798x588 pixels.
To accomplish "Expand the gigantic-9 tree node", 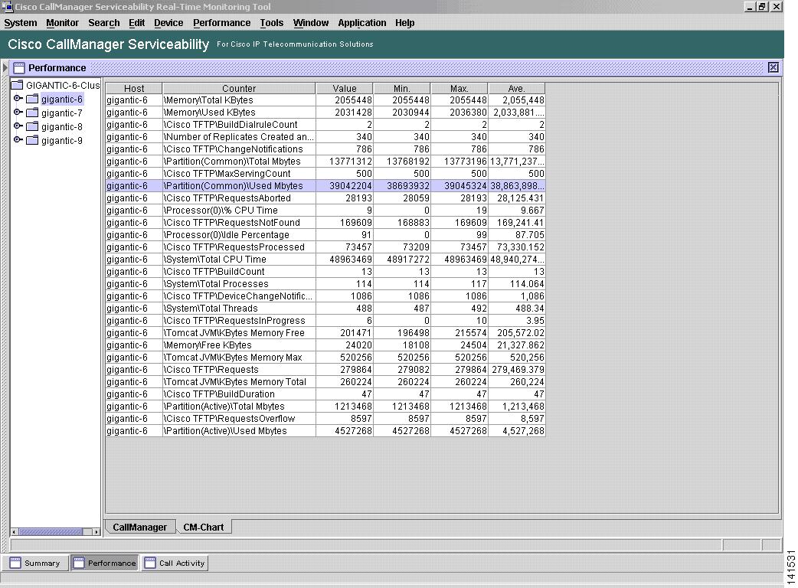I will (18, 139).
